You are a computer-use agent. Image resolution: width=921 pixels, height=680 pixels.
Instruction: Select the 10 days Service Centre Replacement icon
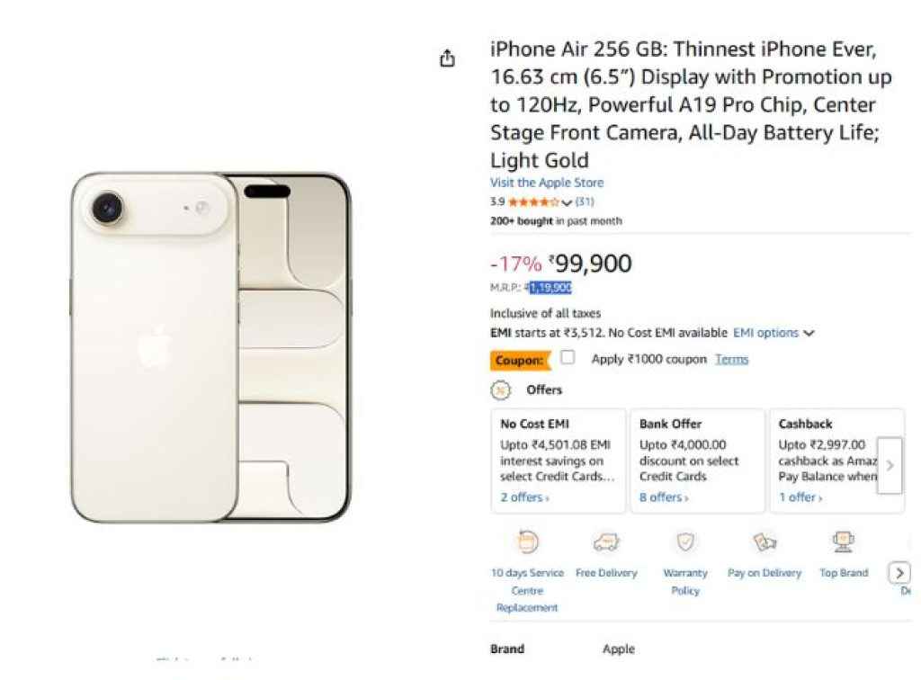[527, 542]
